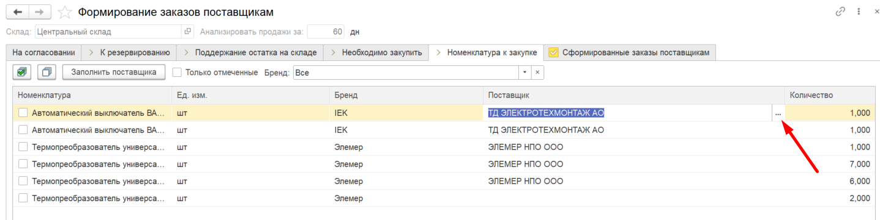Image resolution: width=880 pixels, height=220 pixels.
Task: Check the Термопреобразователь row with quantity 6,000
Action: pos(23,181)
